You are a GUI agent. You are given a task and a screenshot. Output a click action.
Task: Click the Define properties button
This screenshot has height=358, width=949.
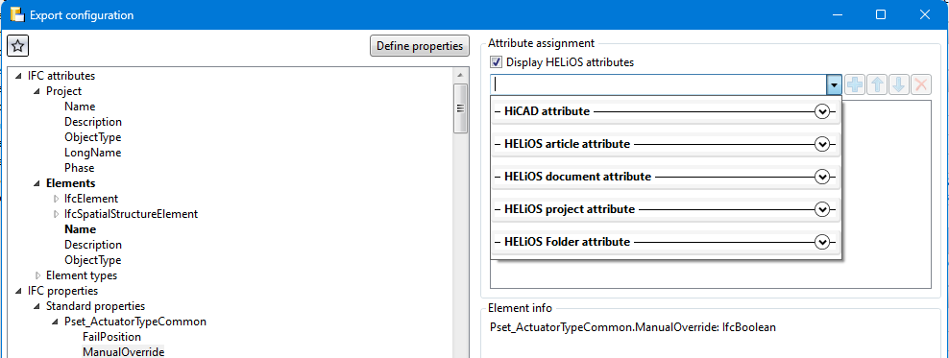point(420,46)
